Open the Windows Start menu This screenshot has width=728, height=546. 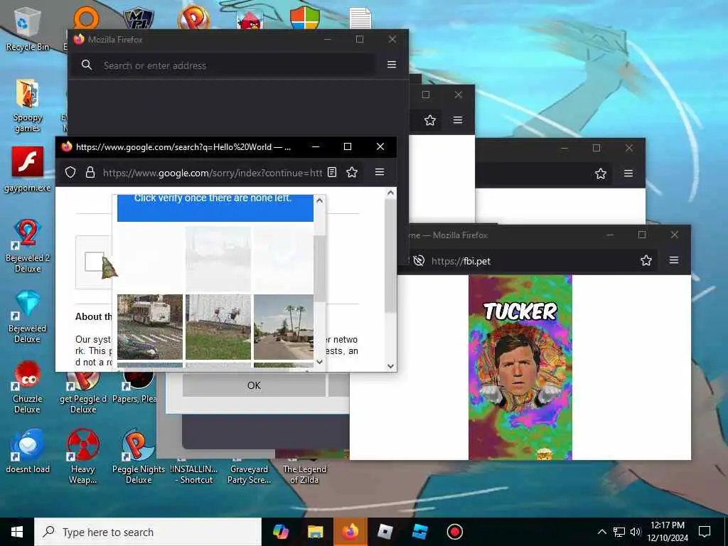coord(17,532)
